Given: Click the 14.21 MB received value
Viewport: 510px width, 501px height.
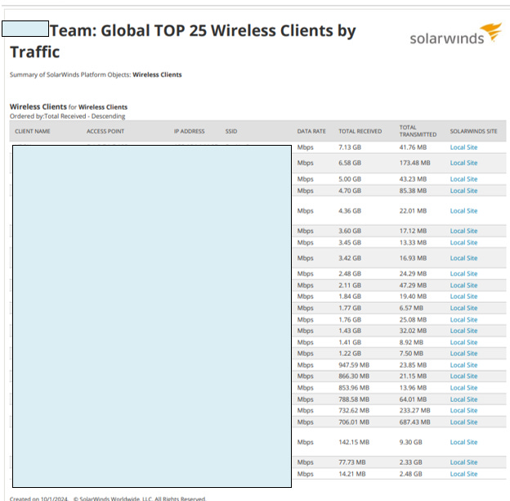Looking at the screenshot, I should coord(352,474).
